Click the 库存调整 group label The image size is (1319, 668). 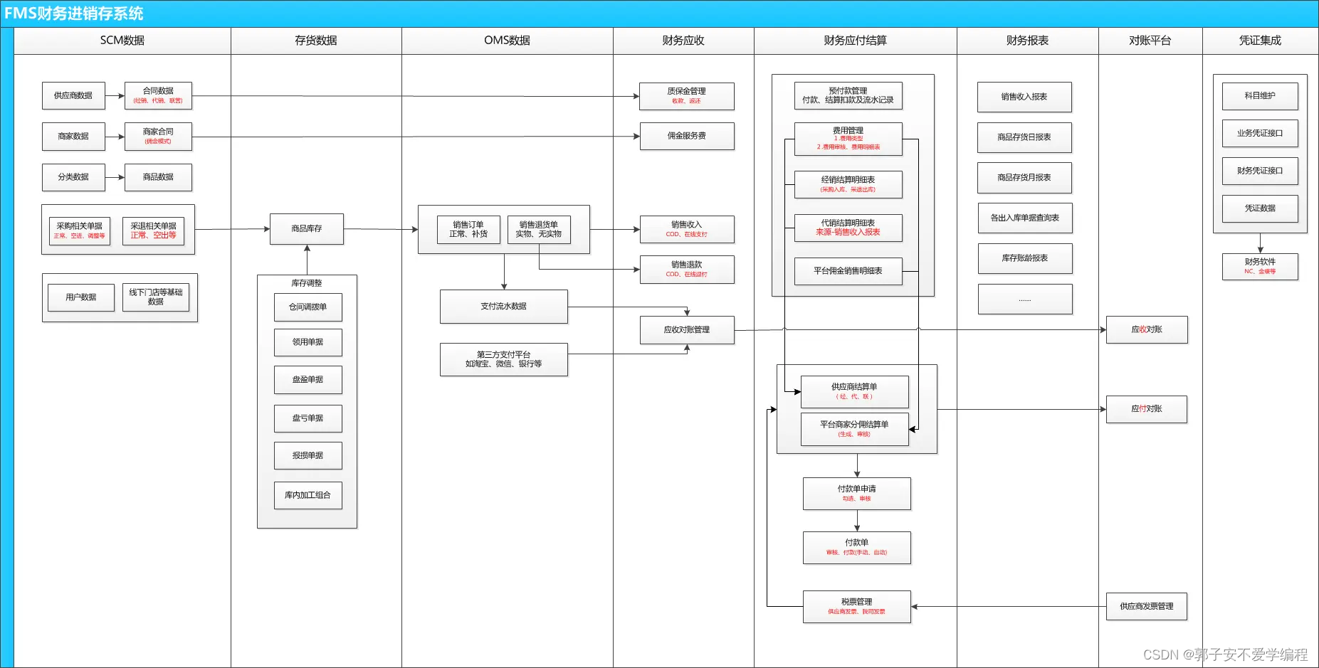(x=307, y=283)
